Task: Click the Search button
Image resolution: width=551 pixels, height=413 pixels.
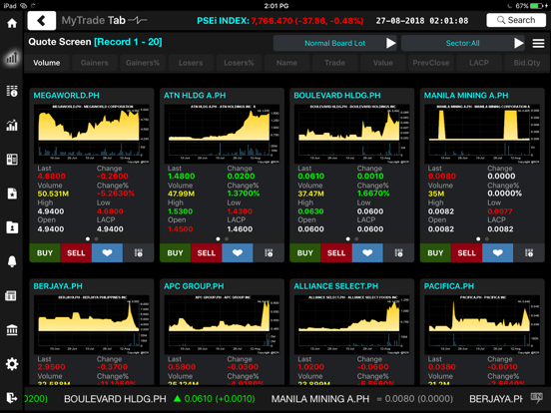Action: pos(516,20)
